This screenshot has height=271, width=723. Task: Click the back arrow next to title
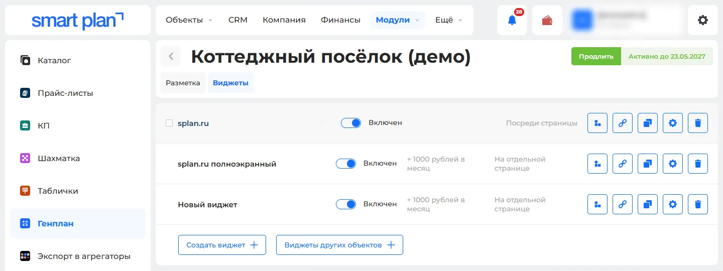171,56
